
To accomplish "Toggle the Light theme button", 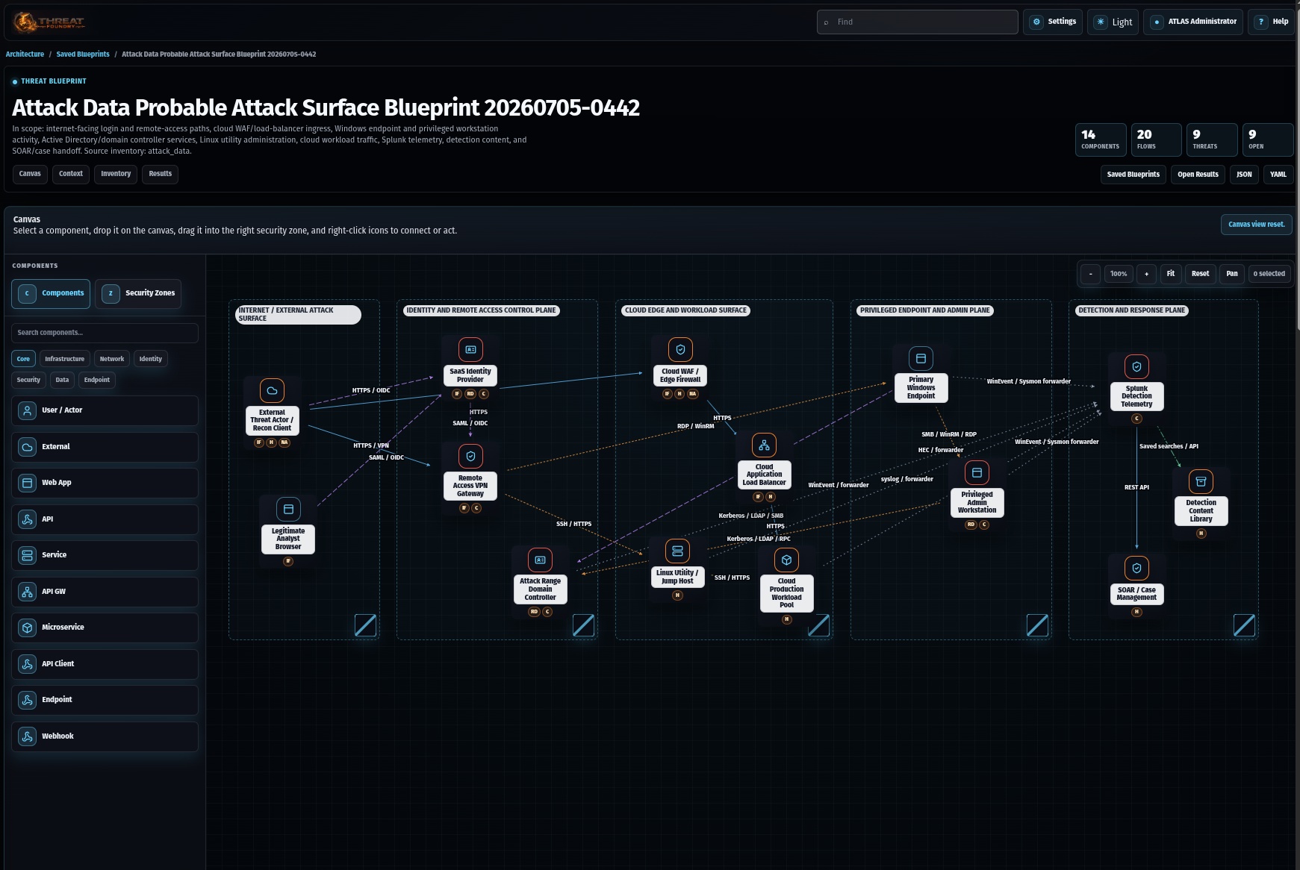I will 1113,22.
